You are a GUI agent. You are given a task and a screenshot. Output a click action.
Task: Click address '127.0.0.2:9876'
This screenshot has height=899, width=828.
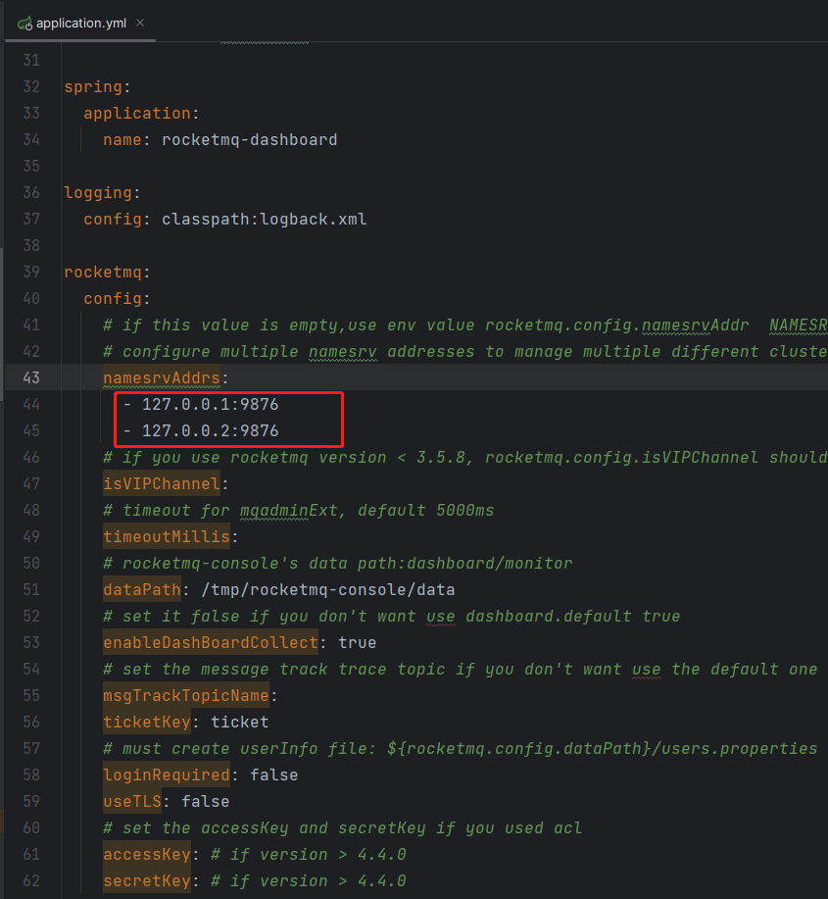[211, 431]
